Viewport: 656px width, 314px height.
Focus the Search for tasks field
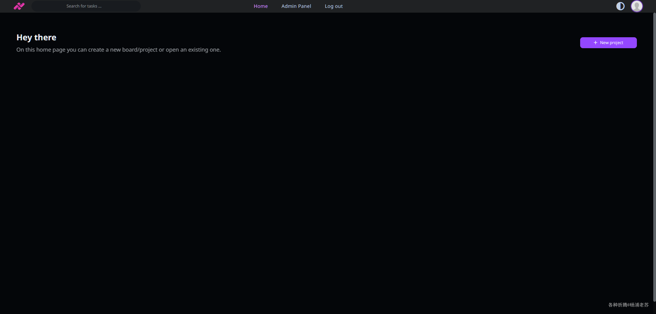coord(86,6)
